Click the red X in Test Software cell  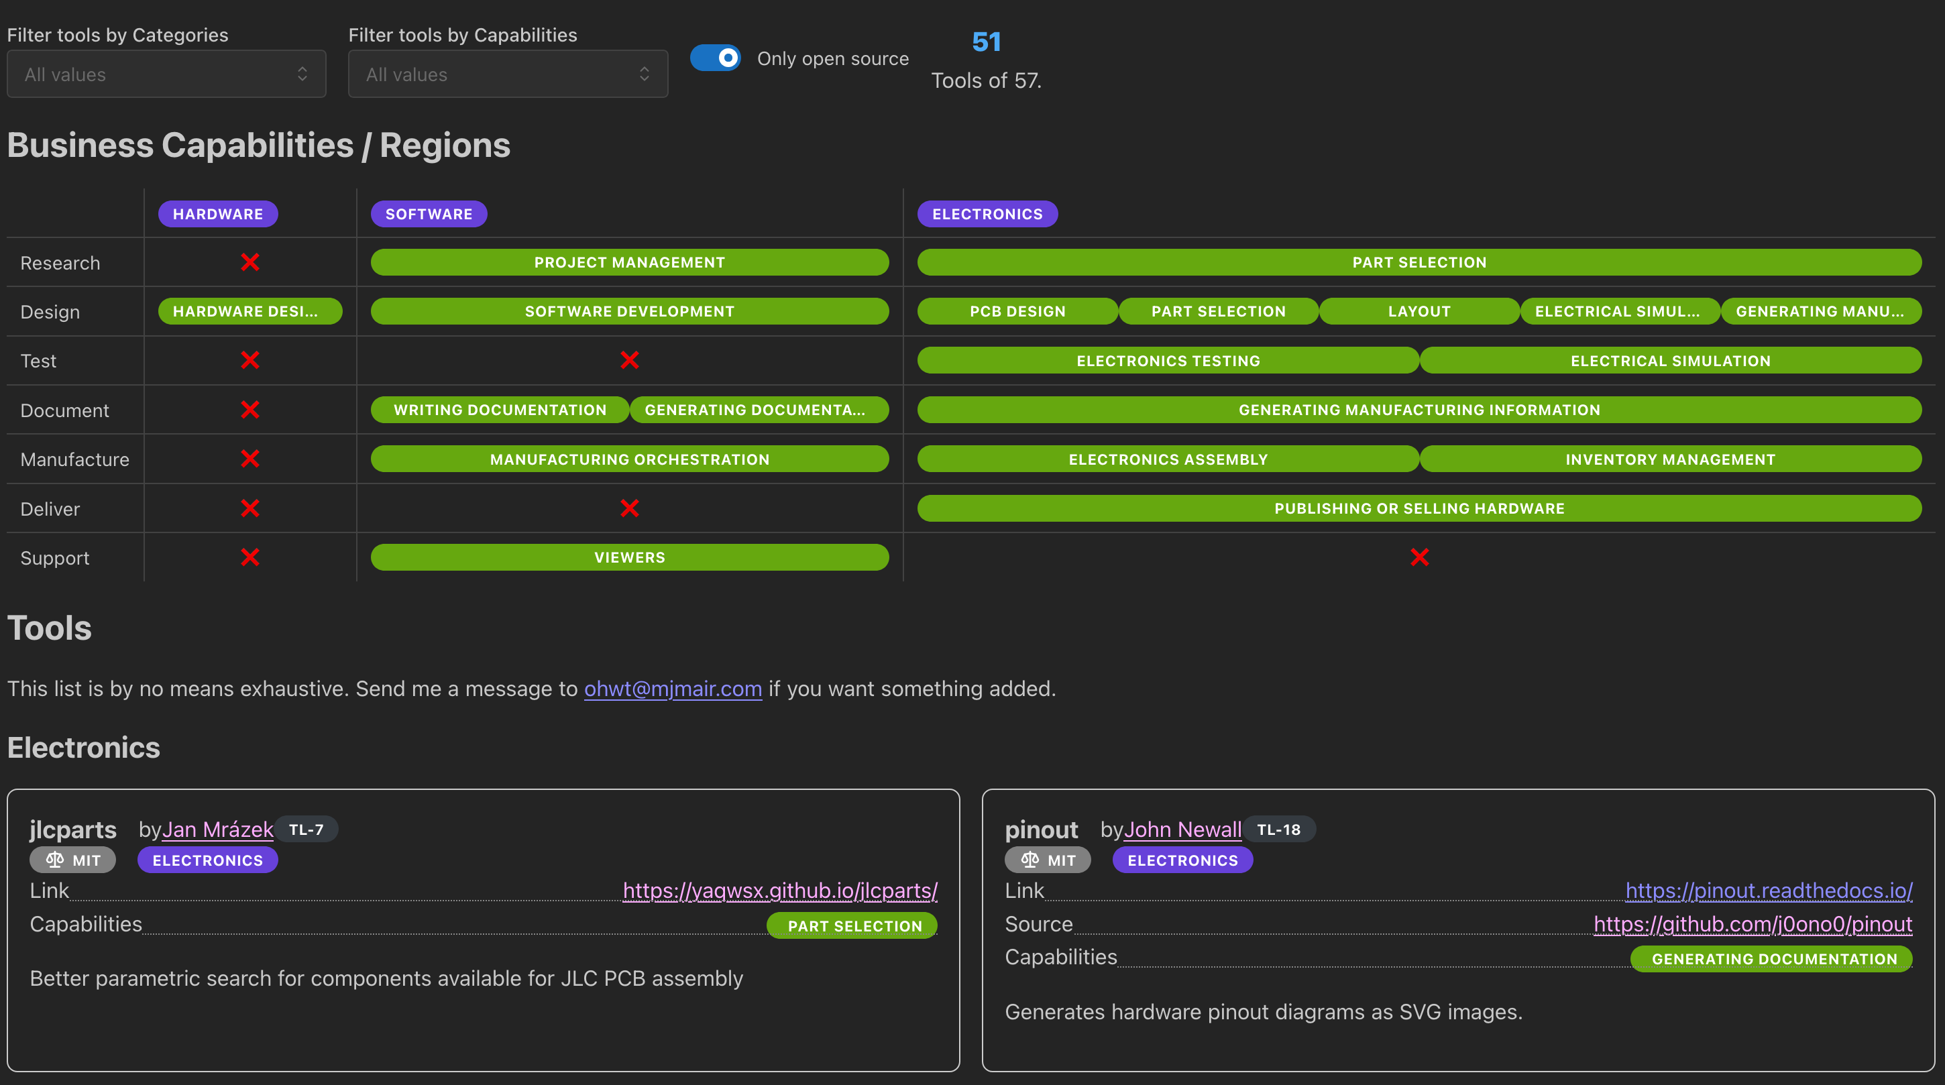pyautogui.click(x=629, y=360)
